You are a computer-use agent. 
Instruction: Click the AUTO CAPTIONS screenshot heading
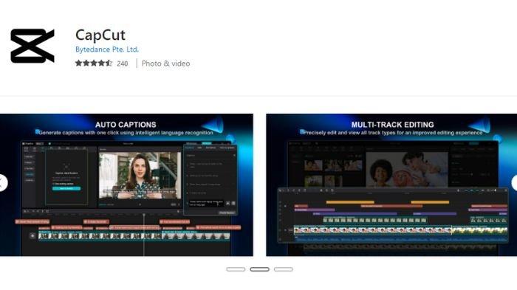(126, 125)
